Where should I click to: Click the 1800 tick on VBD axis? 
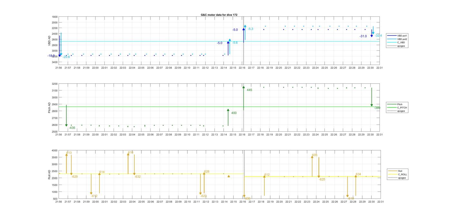[55, 17]
